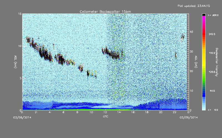Screen dimensions: 222x138
Task: Pick the "6:" hour tick on time axis
Action: click(64, 112)
